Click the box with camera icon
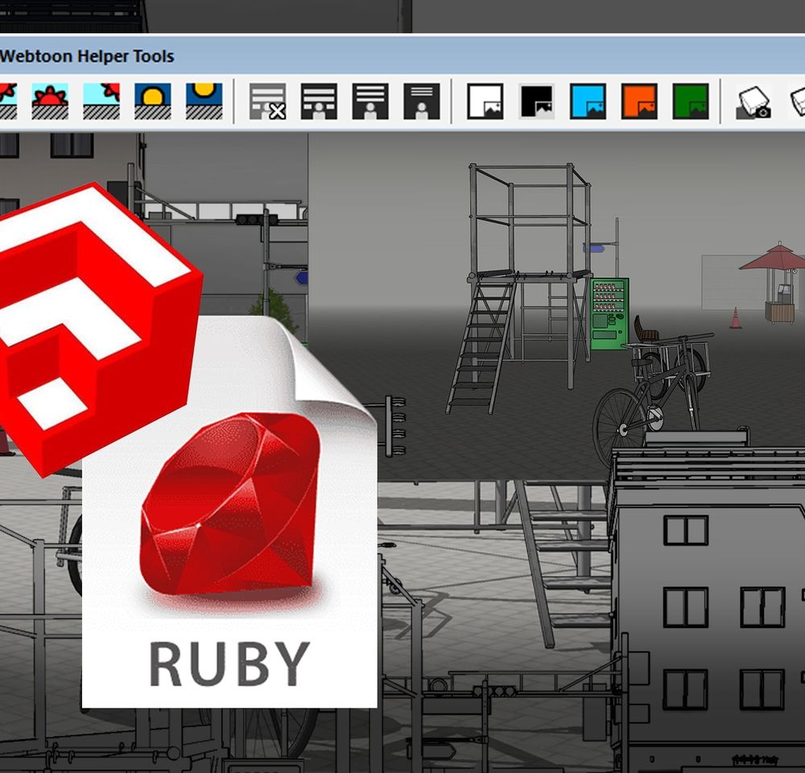805x773 pixels. (754, 101)
